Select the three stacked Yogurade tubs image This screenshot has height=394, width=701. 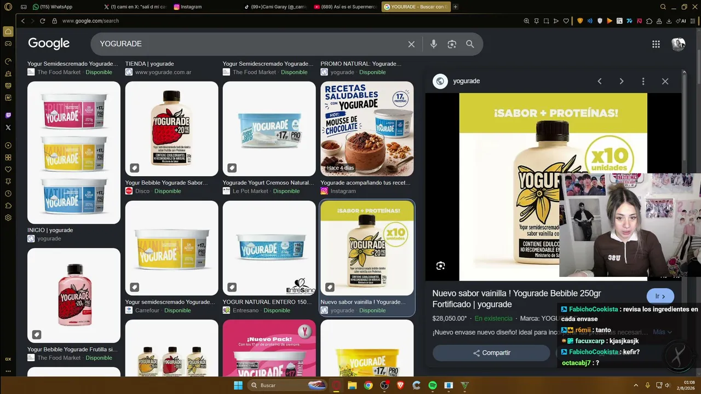[74, 153]
